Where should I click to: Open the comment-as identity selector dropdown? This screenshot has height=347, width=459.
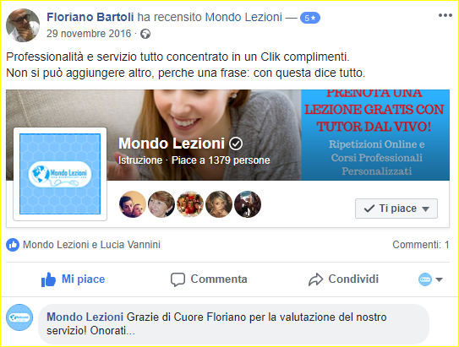[430, 279]
